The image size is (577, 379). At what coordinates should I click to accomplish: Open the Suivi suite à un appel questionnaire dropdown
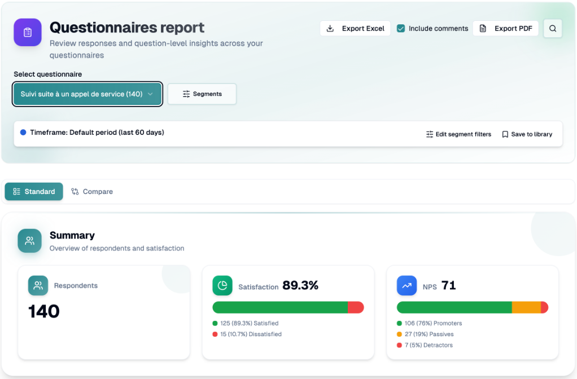pos(87,94)
